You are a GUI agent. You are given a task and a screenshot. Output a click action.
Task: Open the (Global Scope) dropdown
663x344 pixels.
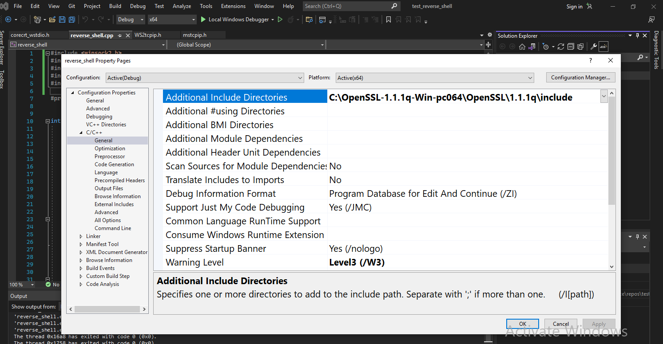click(x=247, y=44)
